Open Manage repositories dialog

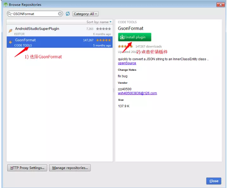pyautogui.click(x=70, y=168)
